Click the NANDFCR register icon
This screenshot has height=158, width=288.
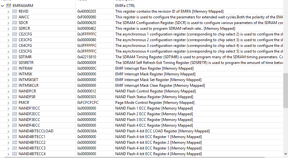pyautogui.click(x=15, y=91)
